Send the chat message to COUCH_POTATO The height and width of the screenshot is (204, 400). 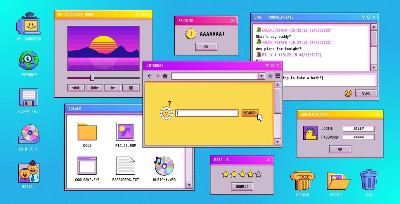point(366,93)
